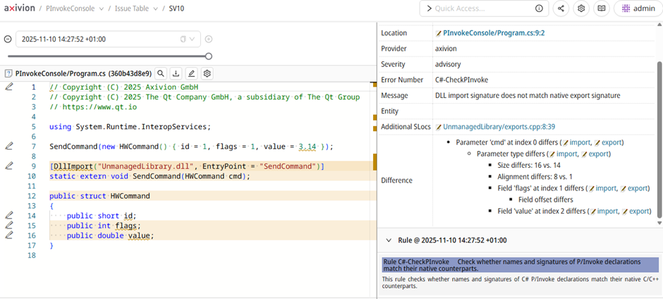Open global settings gear in top bar
This screenshot has width=663, height=299.
(581, 8)
